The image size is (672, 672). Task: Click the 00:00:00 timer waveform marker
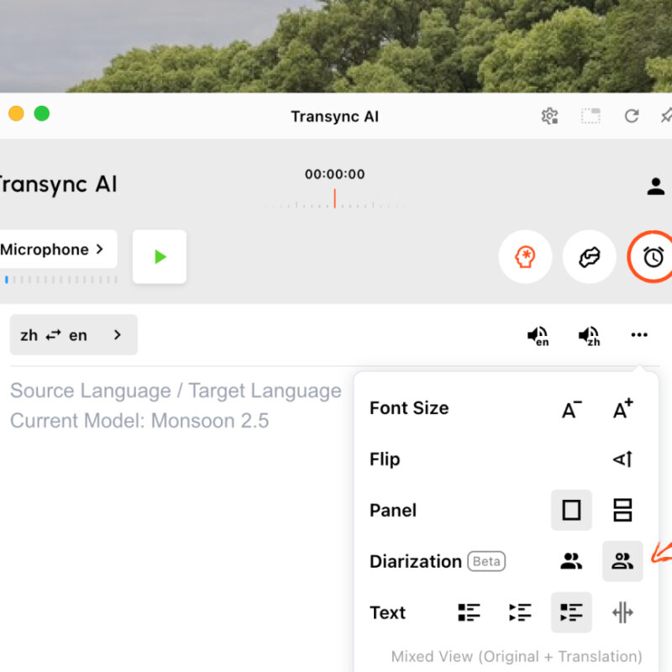[334, 198]
